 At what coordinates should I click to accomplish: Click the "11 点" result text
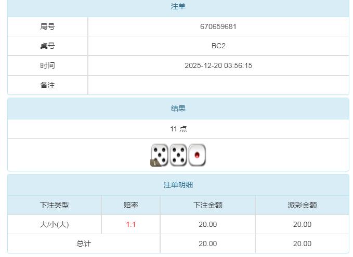click(178, 129)
